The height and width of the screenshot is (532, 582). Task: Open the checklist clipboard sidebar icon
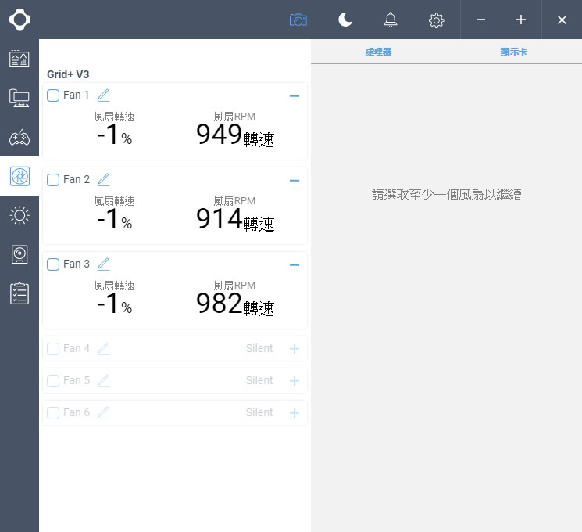(x=20, y=293)
